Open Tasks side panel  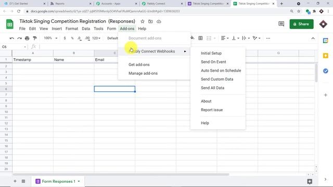[x=325, y=71]
